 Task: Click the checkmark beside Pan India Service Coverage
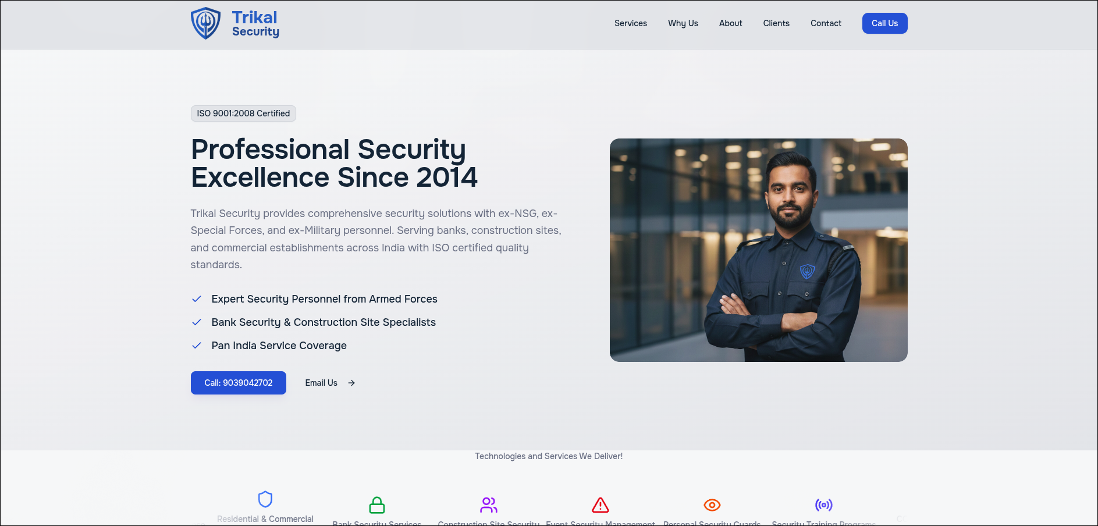197,346
